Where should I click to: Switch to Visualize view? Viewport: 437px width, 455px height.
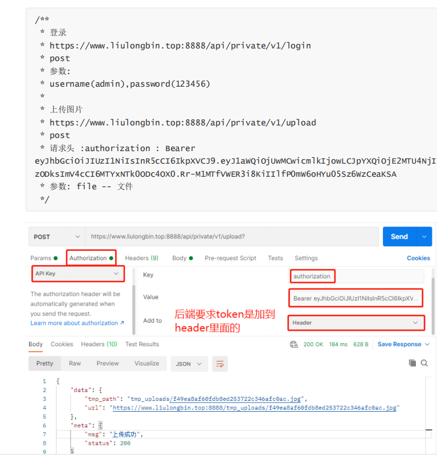click(147, 363)
